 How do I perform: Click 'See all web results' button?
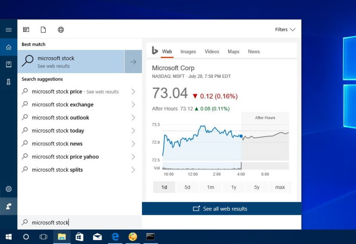coord(222,209)
